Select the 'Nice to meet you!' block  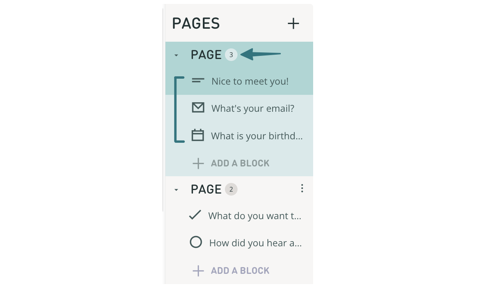(x=250, y=81)
